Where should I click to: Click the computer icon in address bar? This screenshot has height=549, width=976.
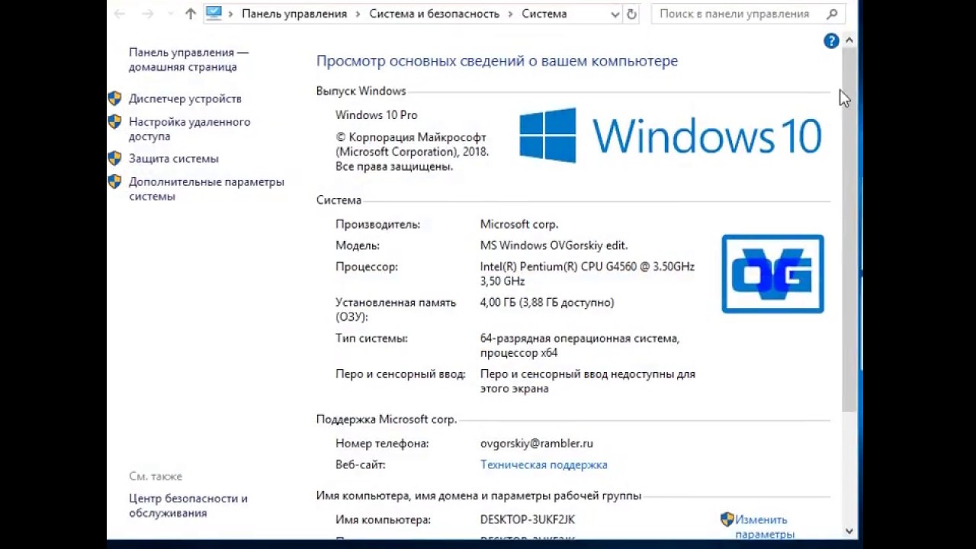click(214, 14)
